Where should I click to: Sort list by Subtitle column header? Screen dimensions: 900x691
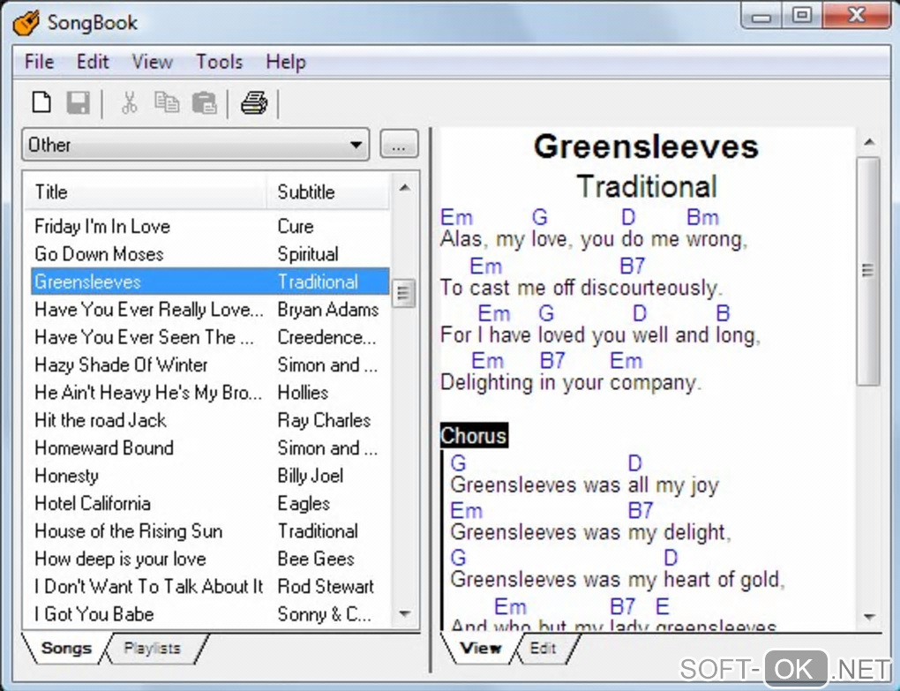tap(327, 192)
